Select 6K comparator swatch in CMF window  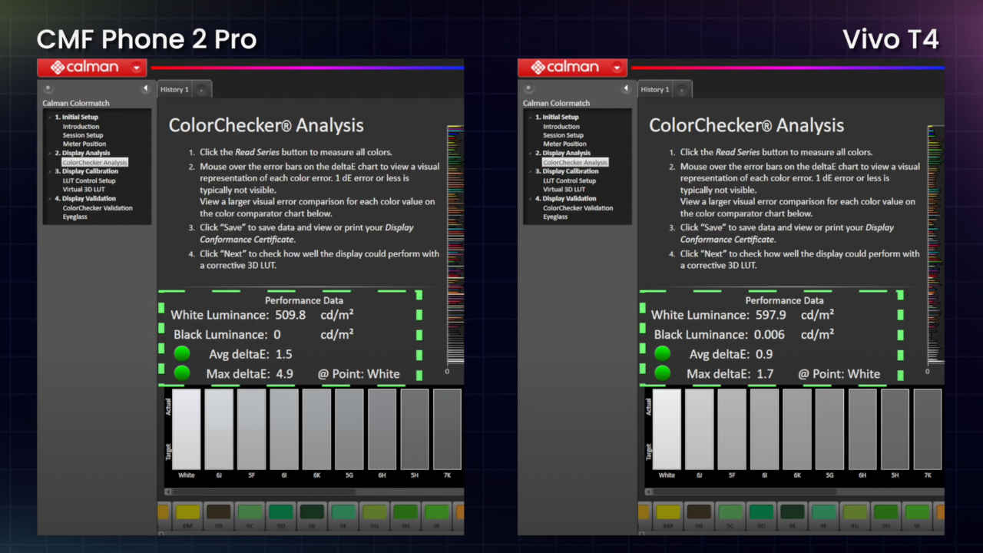coord(317,429)
